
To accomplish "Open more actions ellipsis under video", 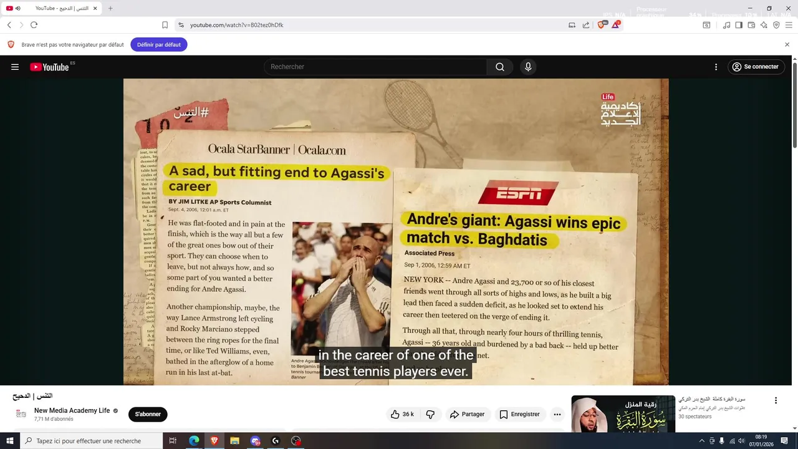I will [557, 414].
